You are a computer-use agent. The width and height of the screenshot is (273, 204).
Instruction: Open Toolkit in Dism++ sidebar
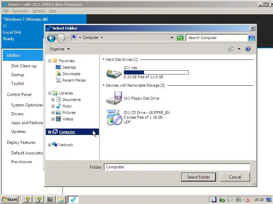[18, 84]
